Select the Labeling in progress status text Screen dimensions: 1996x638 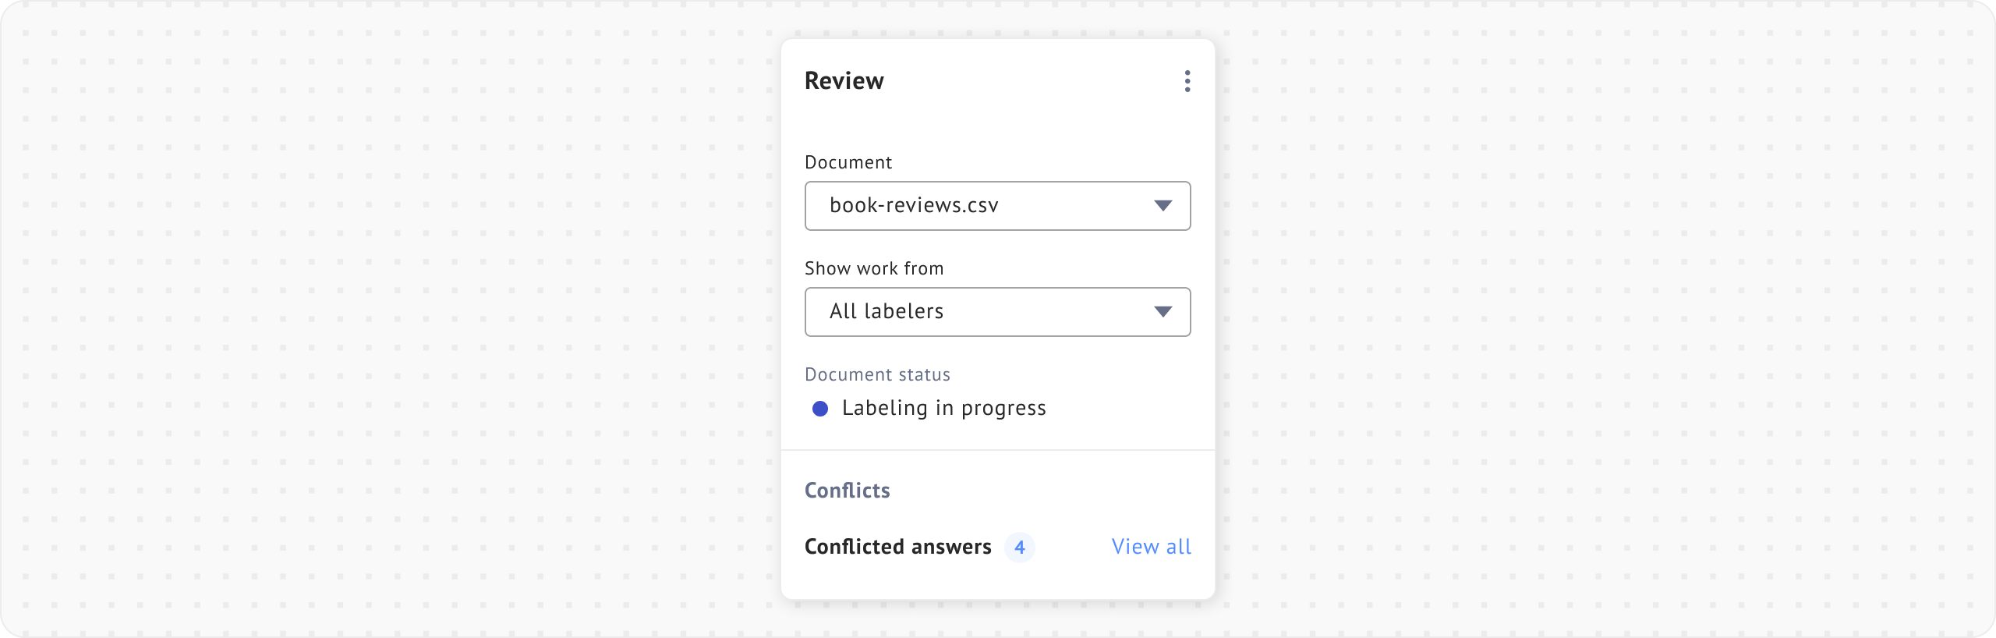click(x=943, y=409)
